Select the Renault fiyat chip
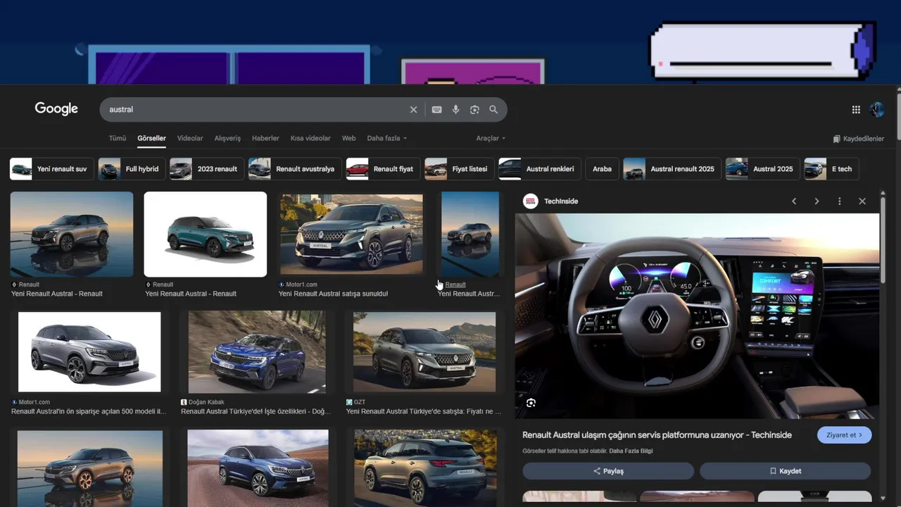This screenshot has width=901, height=507. 384,169
